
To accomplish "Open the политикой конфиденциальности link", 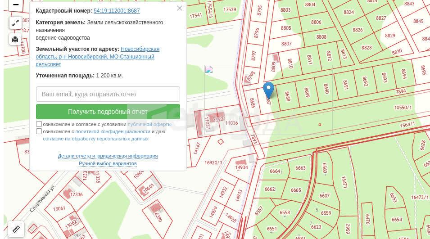I will (x=113, y=131).
